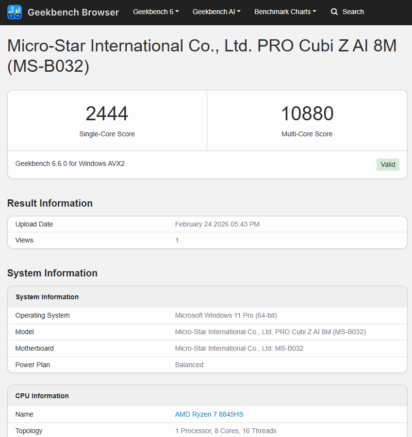Open the Benchmark Charts dropdown
The height and width of the screenshot is (437, 412).
point(285,12)
